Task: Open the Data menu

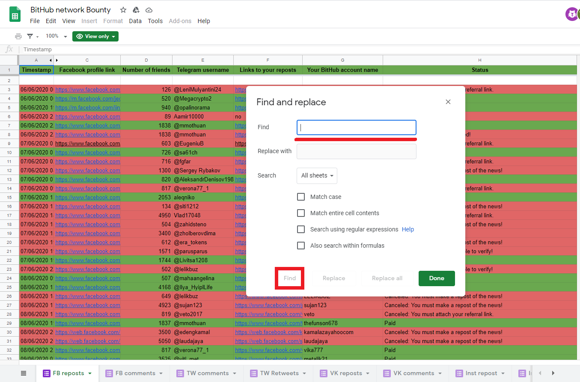Action: click(x=135, y=21)
